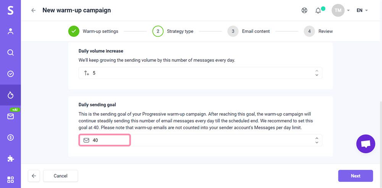Open the deals dollar icon in sidebar
This screenshot has height=188, width=382.
pyautogui.click(x=10, y=137)
